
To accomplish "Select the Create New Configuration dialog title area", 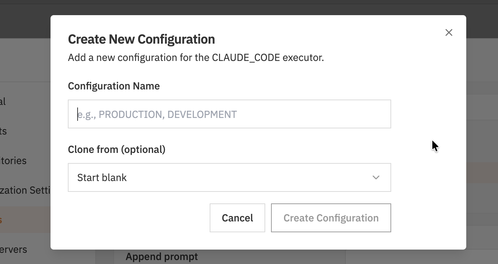I will [x=141, y=39].
